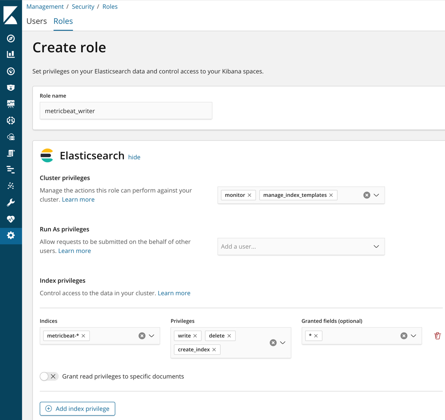Open the Canvas easel icon

click(10, 104)
